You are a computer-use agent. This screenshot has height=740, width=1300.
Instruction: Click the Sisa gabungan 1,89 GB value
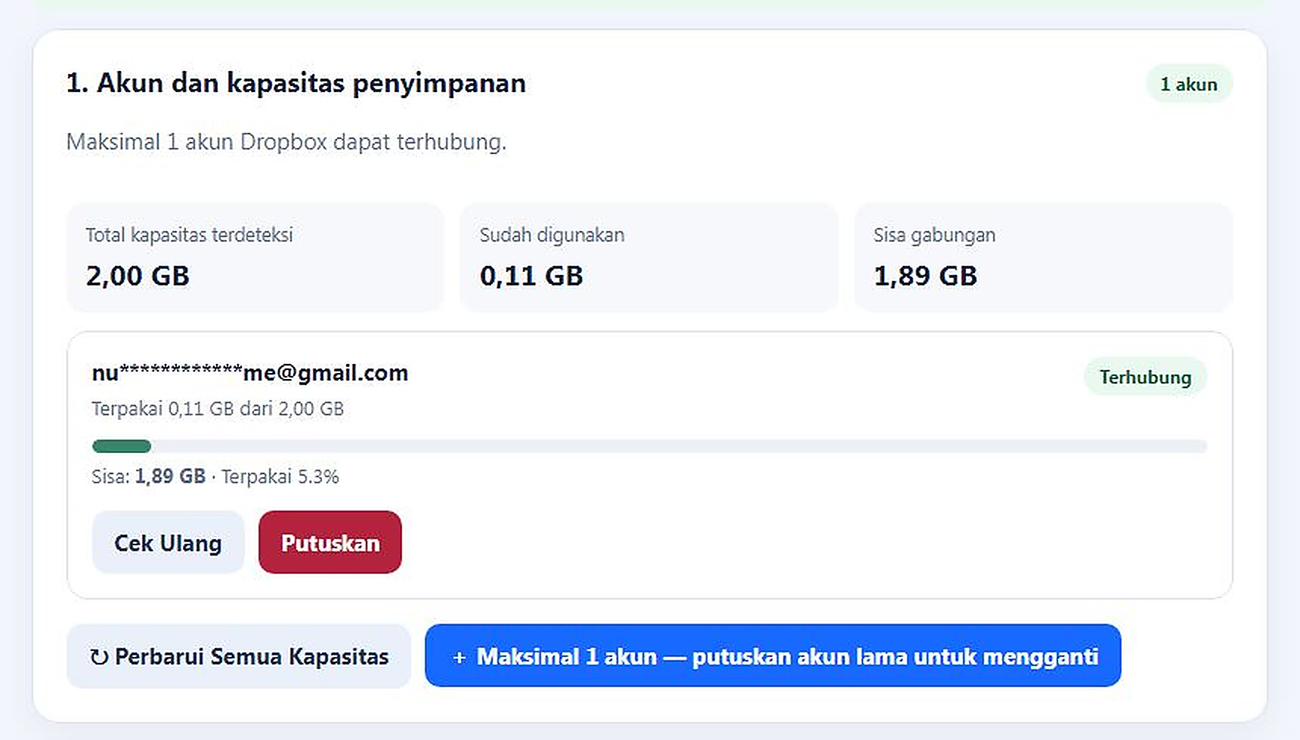[925, 276]
